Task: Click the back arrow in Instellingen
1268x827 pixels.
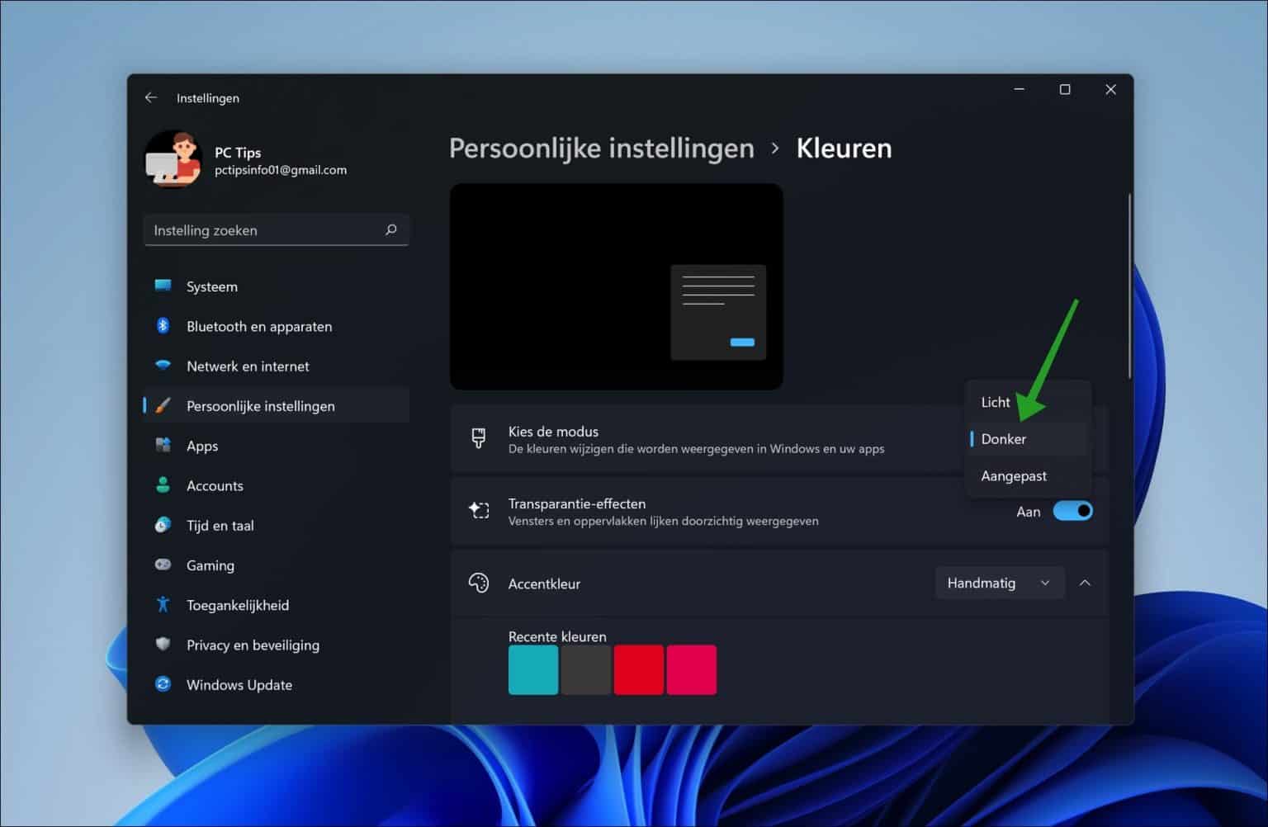Action: coord(151,97)
